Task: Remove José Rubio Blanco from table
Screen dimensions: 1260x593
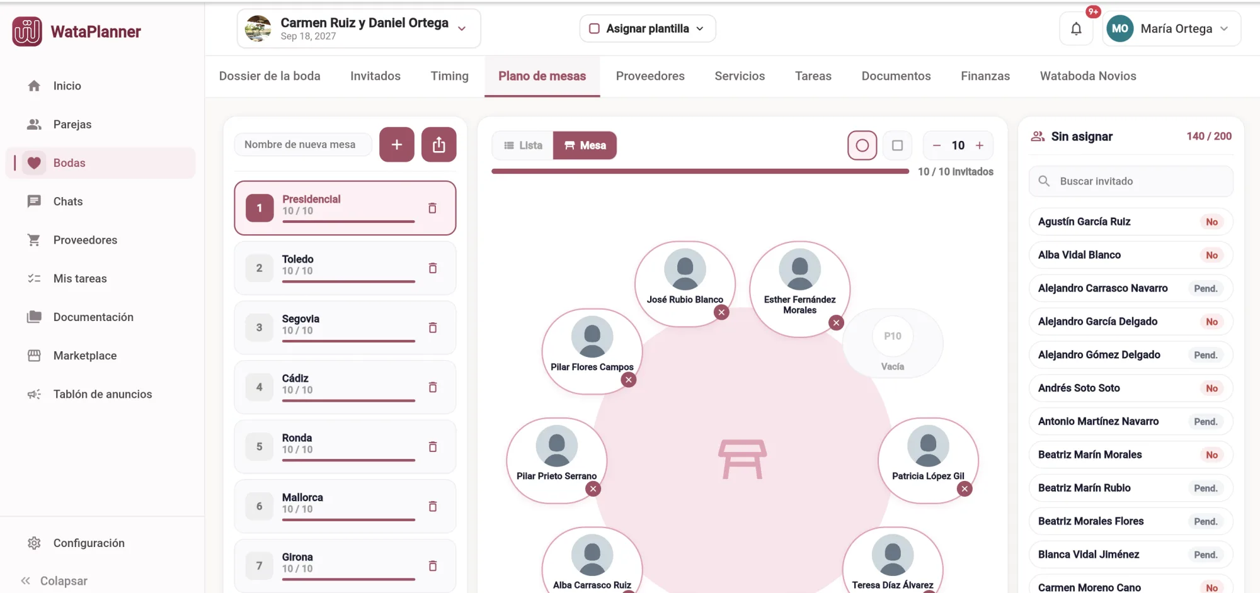Action: pyautogui.click(x=722, y=312)
